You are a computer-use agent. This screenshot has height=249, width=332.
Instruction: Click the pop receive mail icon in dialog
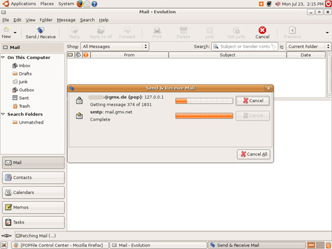pos(80,100)
